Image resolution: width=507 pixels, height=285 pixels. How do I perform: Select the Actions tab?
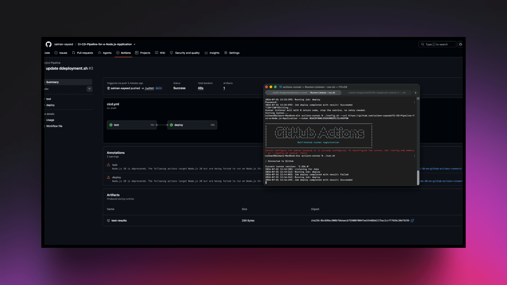[x=124, y=53]
